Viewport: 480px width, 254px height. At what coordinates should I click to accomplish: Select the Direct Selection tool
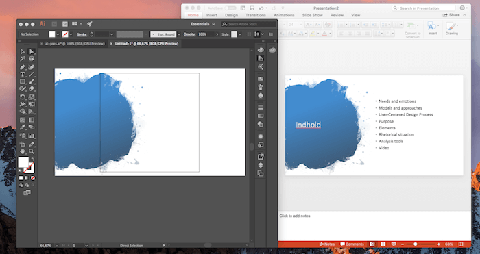[x=32, y=51]
